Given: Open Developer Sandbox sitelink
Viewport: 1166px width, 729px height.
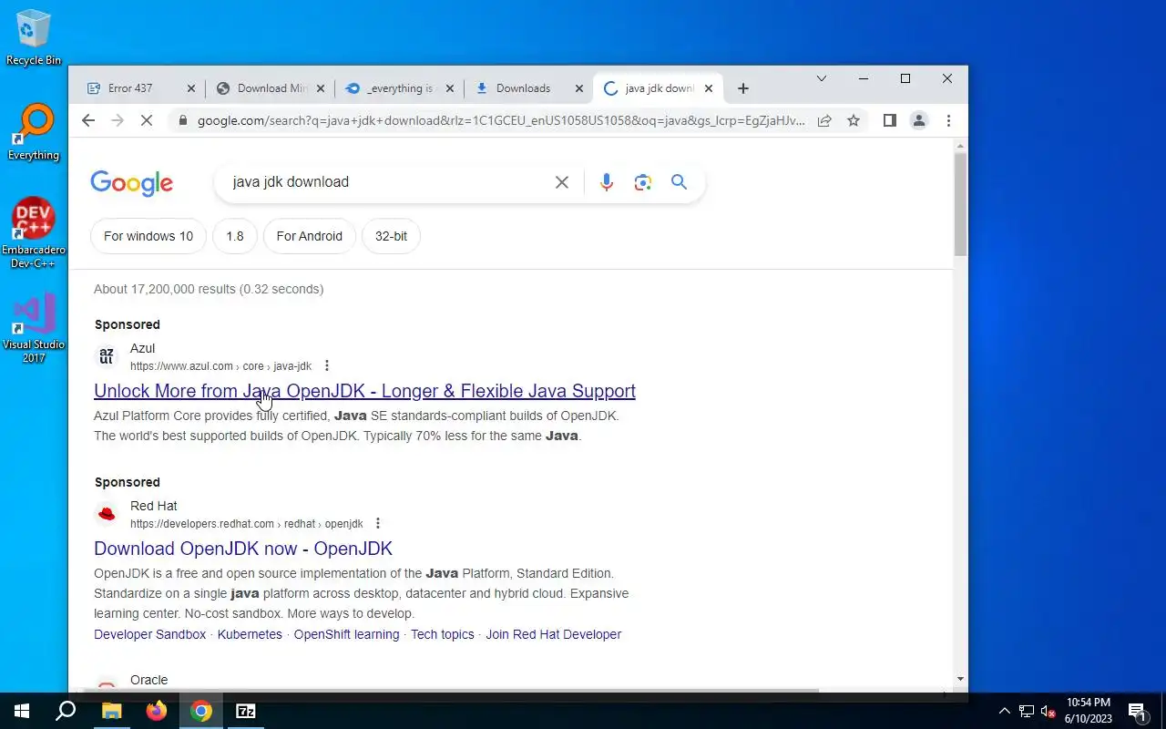Looking at the screenshot, I should [150, 634].
